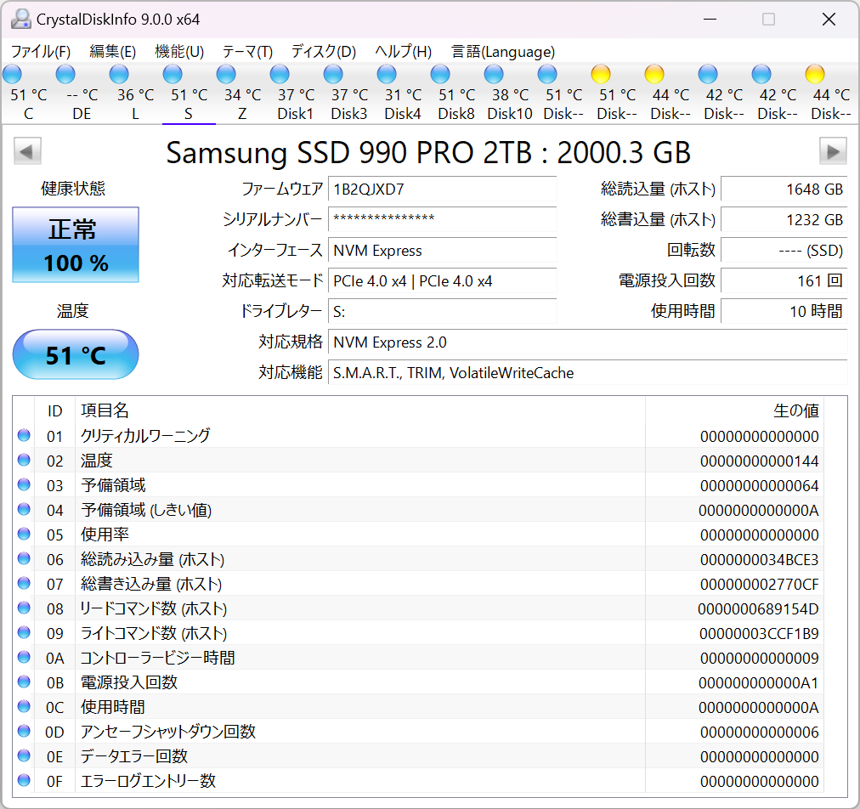Select Disk1 status icon
The width and height of the screenshot is (860, 809).
point(280,75)
